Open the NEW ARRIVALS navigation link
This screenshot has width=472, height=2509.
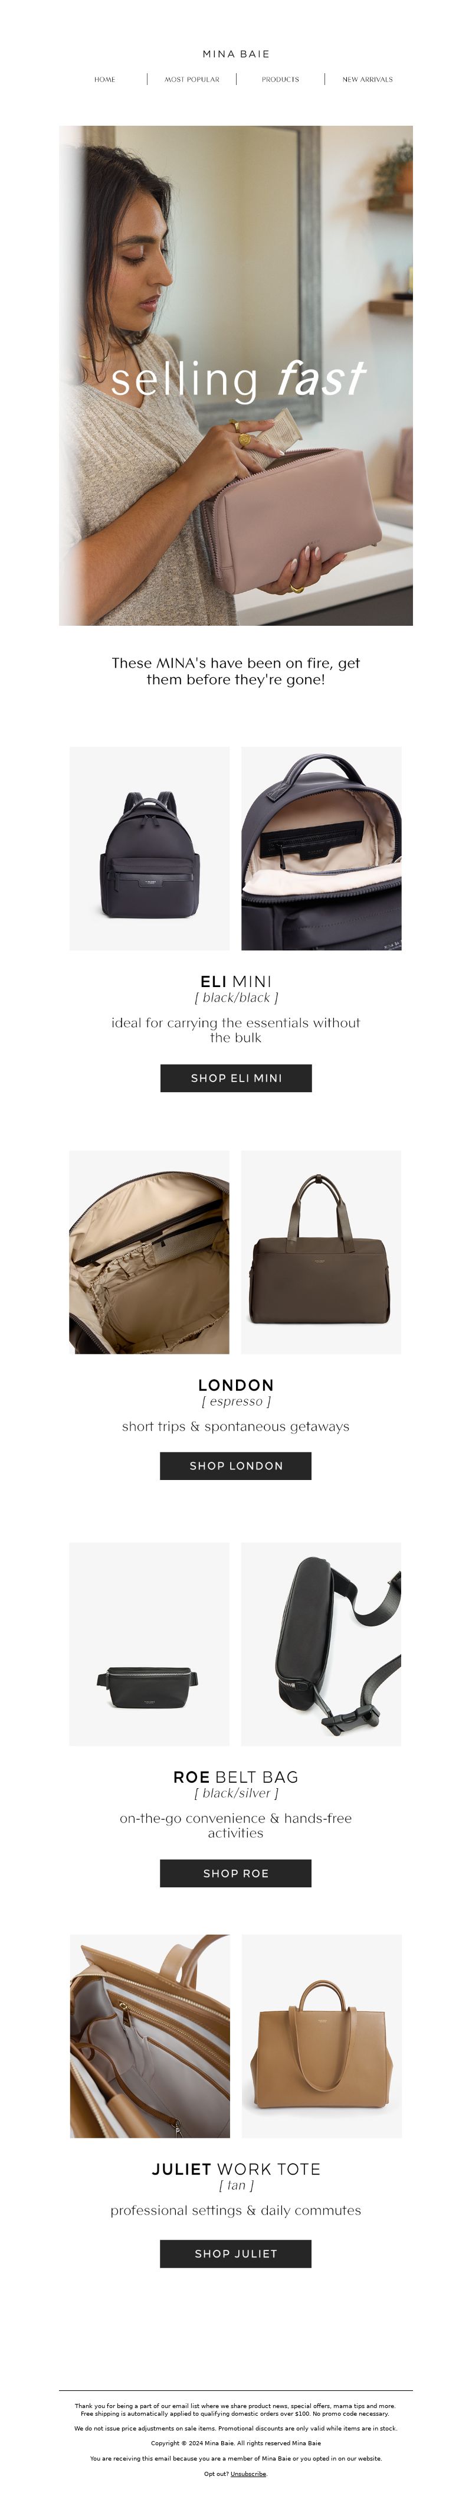[x=368, y=80]
